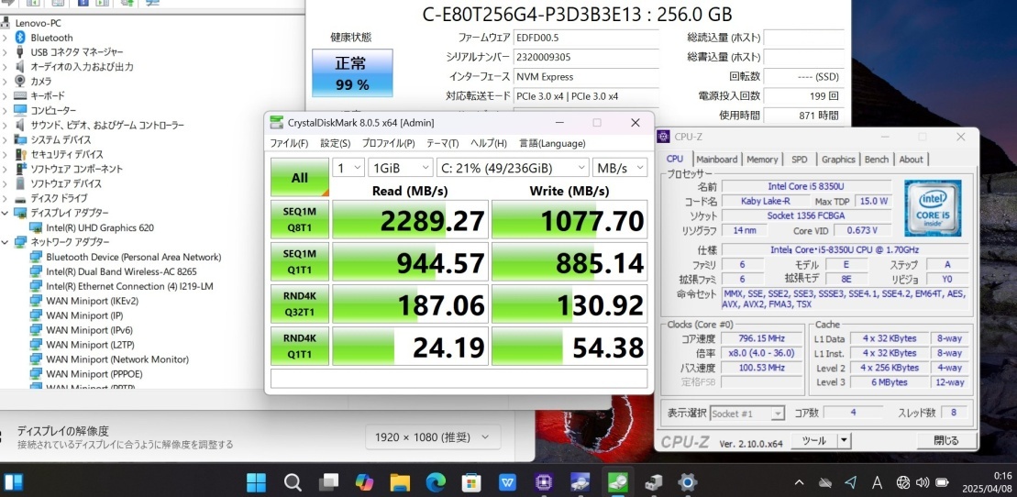This screenshot has height=497, width=1017.
Task: Switch to CPU-Z About tab
Action: [911, 160]
